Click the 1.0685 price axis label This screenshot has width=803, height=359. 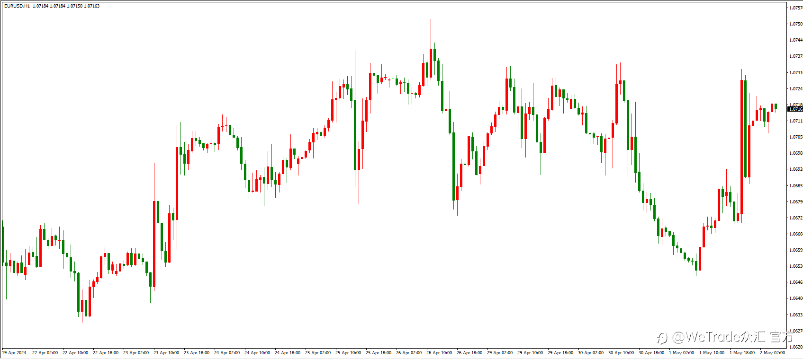click(x=796, y=186)
